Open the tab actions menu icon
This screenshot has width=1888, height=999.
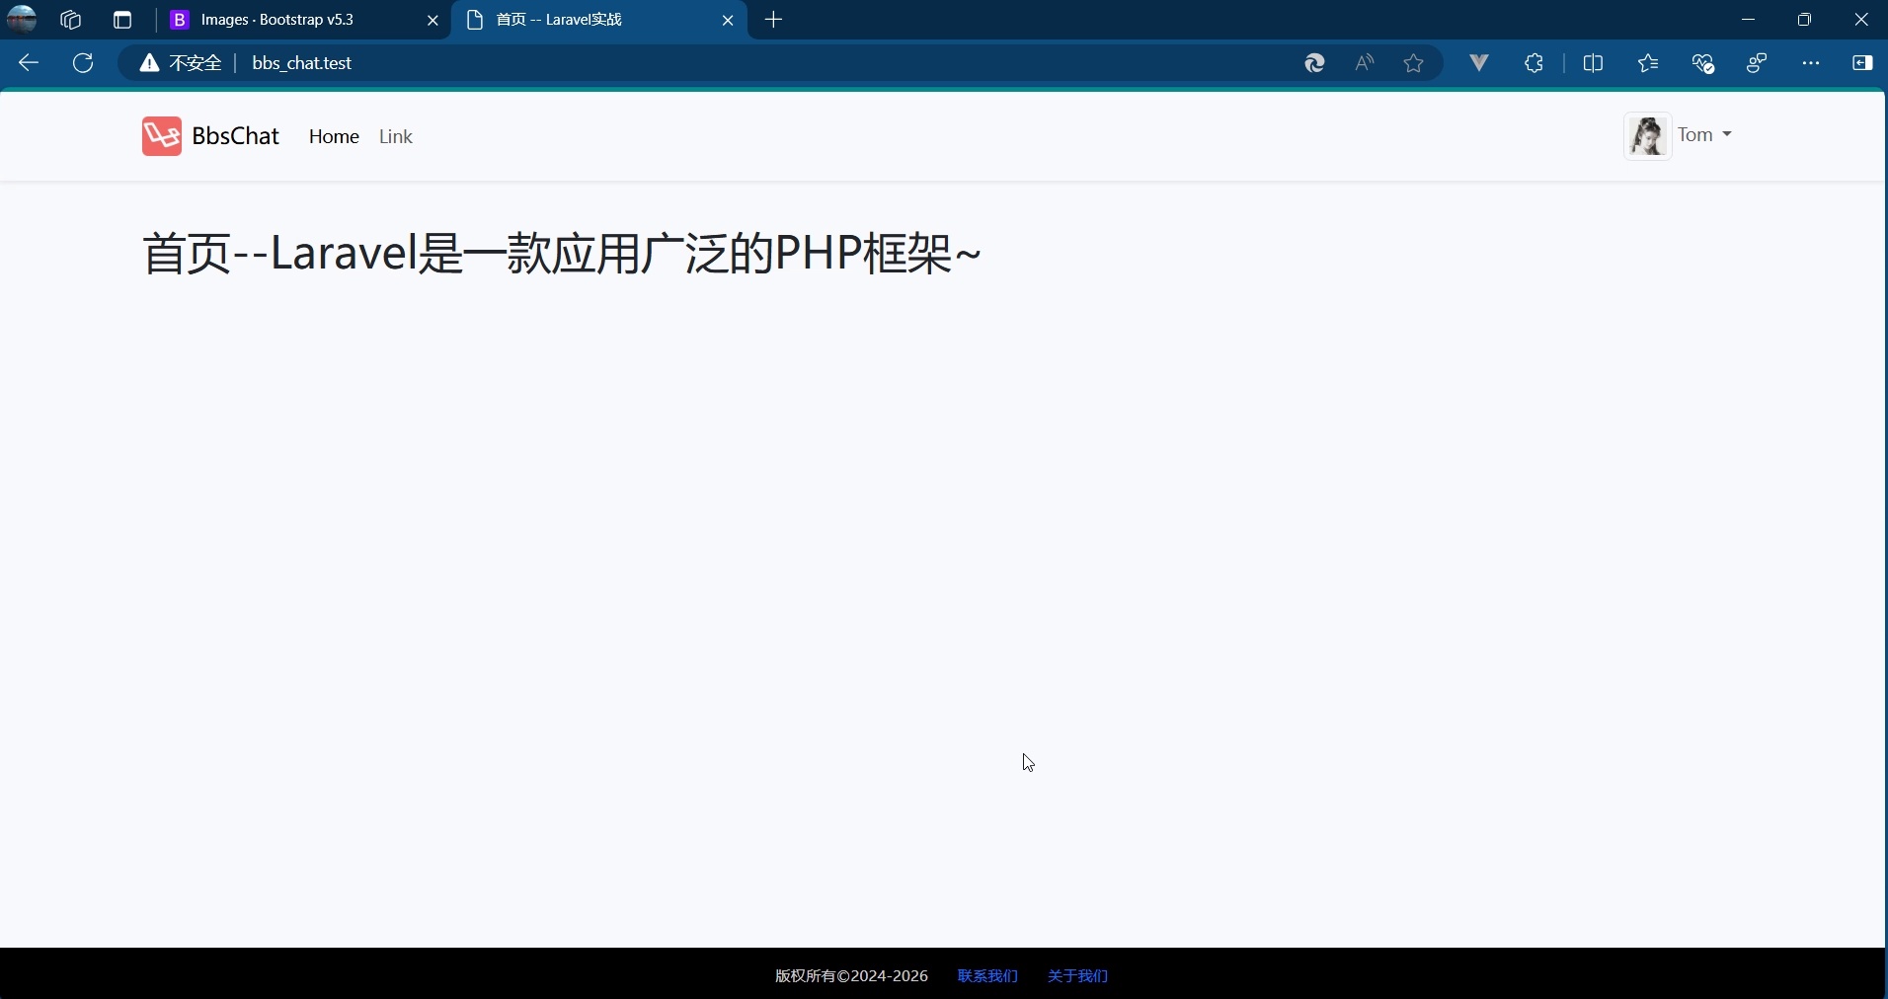[x=121, y=20]
